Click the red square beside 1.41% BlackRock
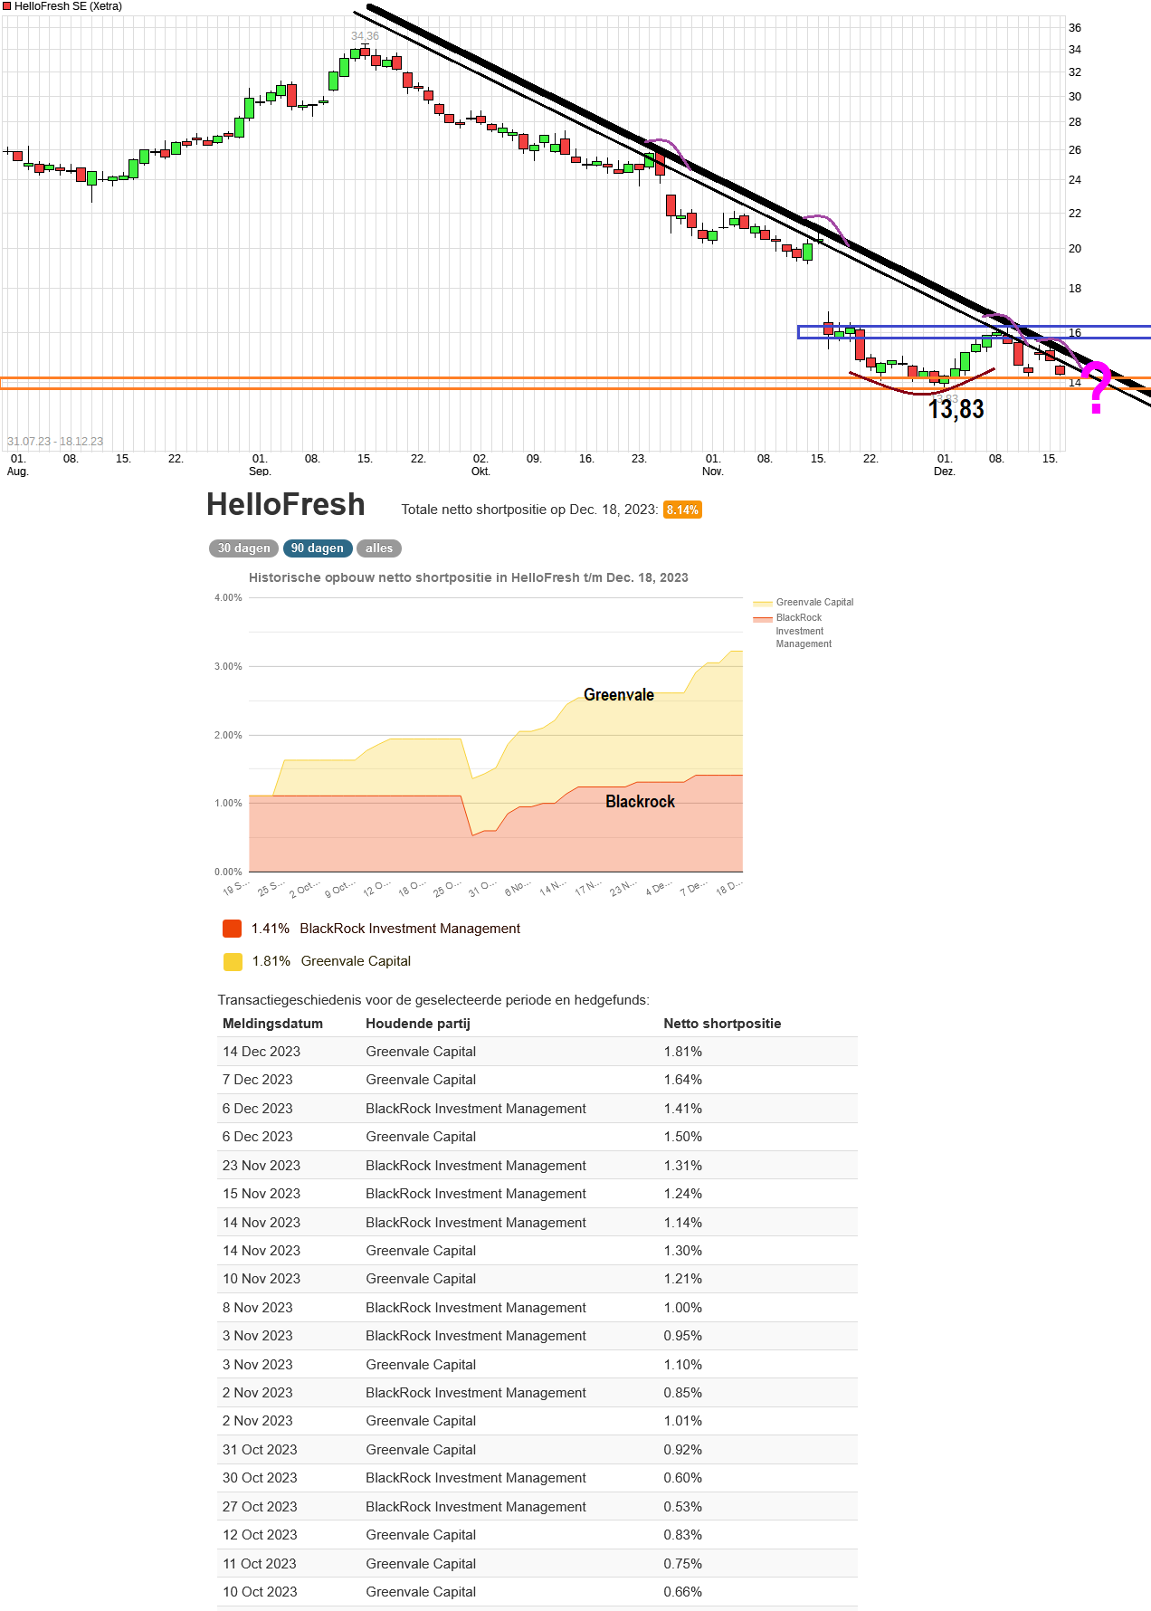Viewport: 1151px width, 1611px height. 233,929
